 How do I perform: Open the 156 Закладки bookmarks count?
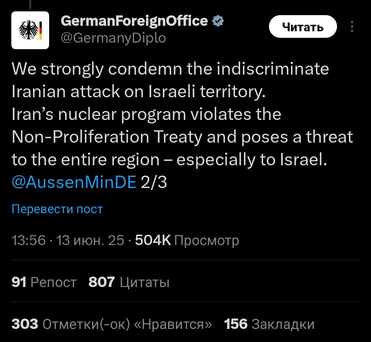(269, 324)
